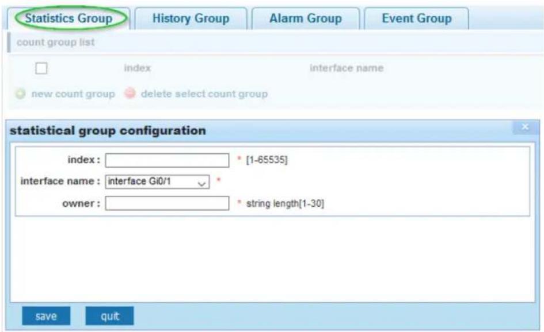
Task: Click the 'new count group' link
Action: 73,94
